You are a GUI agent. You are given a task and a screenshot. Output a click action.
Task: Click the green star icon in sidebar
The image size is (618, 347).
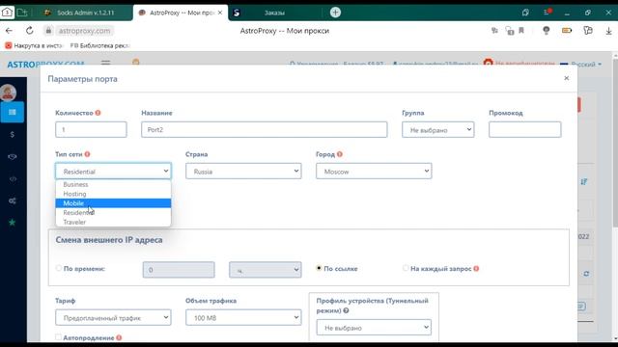(13, 223)
